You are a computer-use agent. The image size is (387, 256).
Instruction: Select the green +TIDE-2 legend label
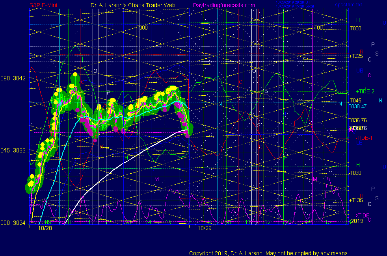click(x=365, y=91)
